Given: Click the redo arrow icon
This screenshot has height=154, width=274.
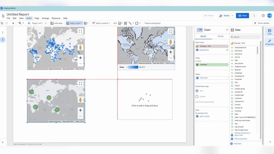Looking at the screenshot, I should tap(7, 23).
